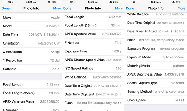The height and width of the screenshot is (111, 187).
Task: Tap the APEX Shutter Speed Value row
Action: coord(93,60)
